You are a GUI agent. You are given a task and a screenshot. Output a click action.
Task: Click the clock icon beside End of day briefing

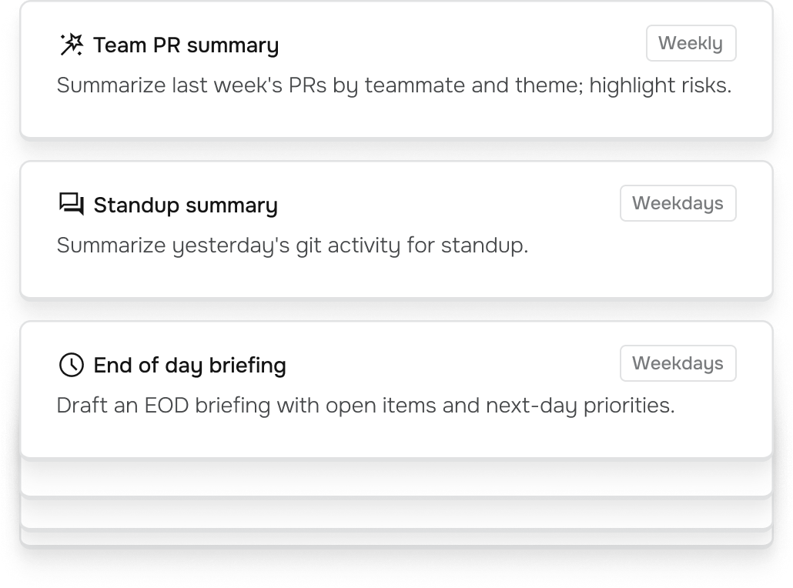(x=72, y=365)
